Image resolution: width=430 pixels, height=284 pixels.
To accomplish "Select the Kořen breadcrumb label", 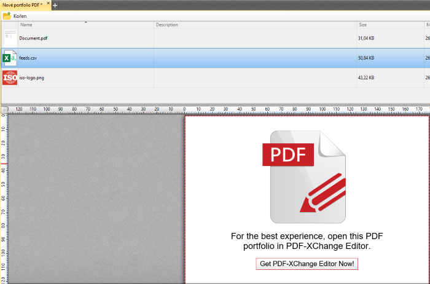I will [x=20, y=16].
